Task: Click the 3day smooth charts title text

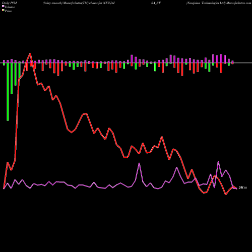Action: [79, 3]
